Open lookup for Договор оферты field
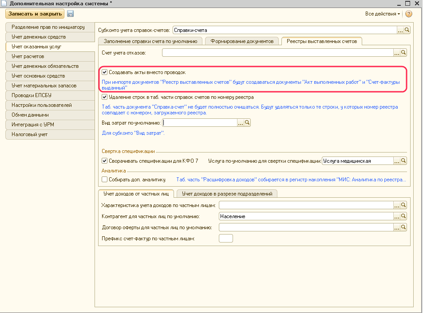 click(x=403, y=227)
